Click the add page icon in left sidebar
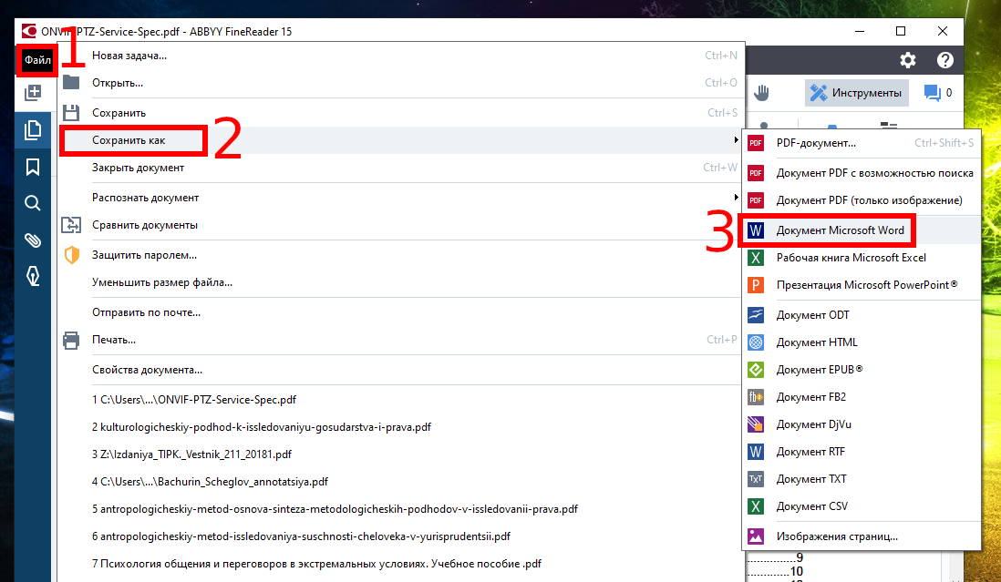Viewport: 1001px width, 582px height. coord(33,93)
